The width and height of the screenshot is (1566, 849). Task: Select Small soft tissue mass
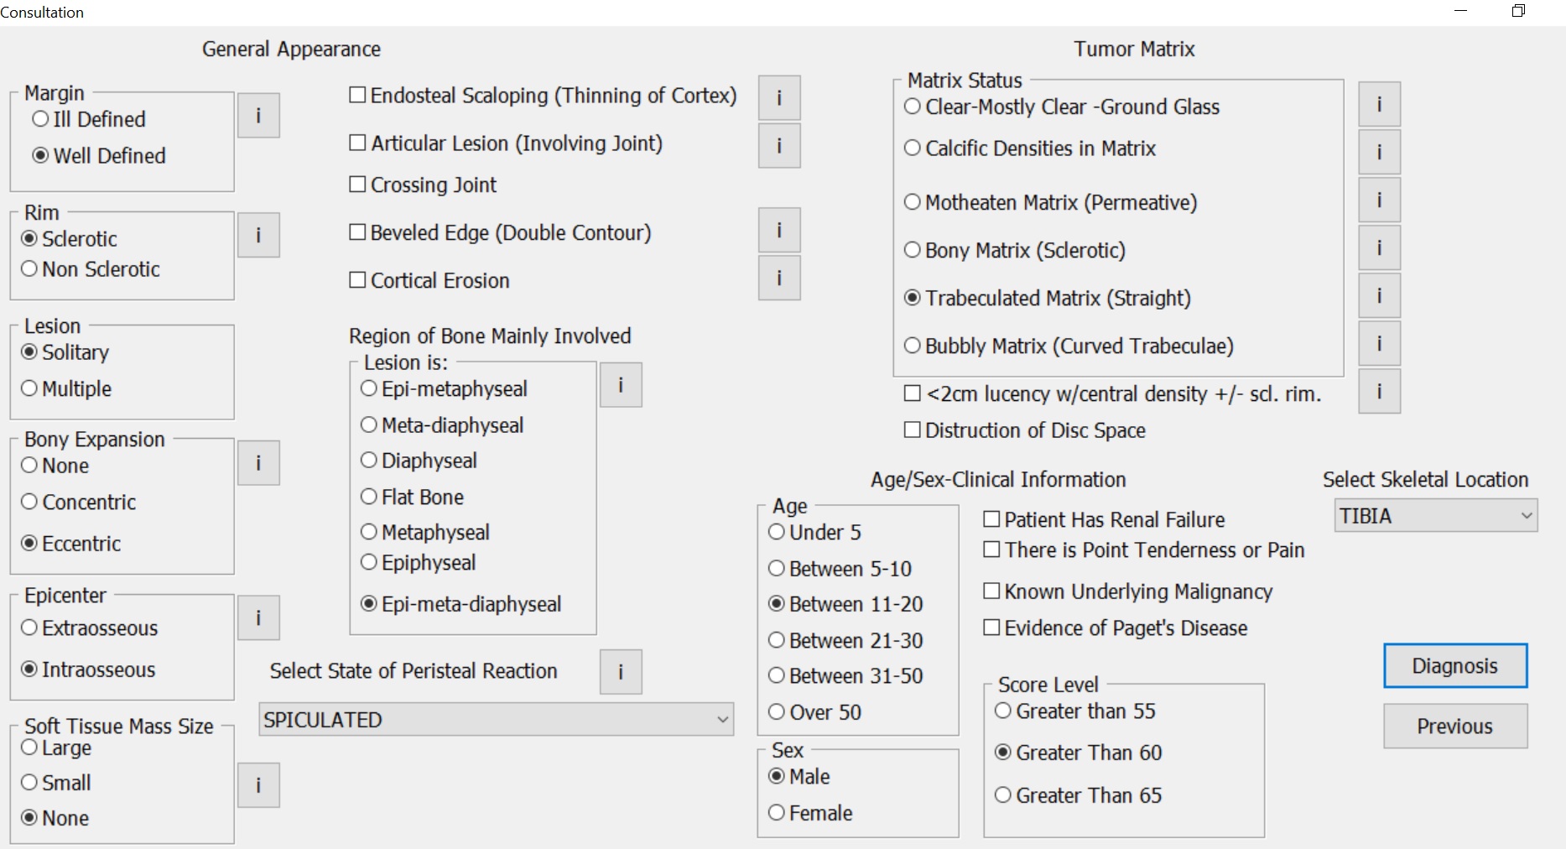point(56,783)
